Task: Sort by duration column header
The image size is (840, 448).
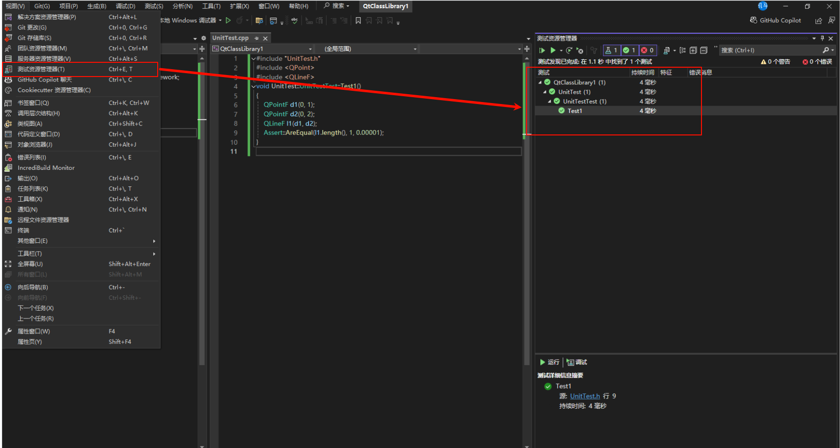Action: click(x=643, y=73)
